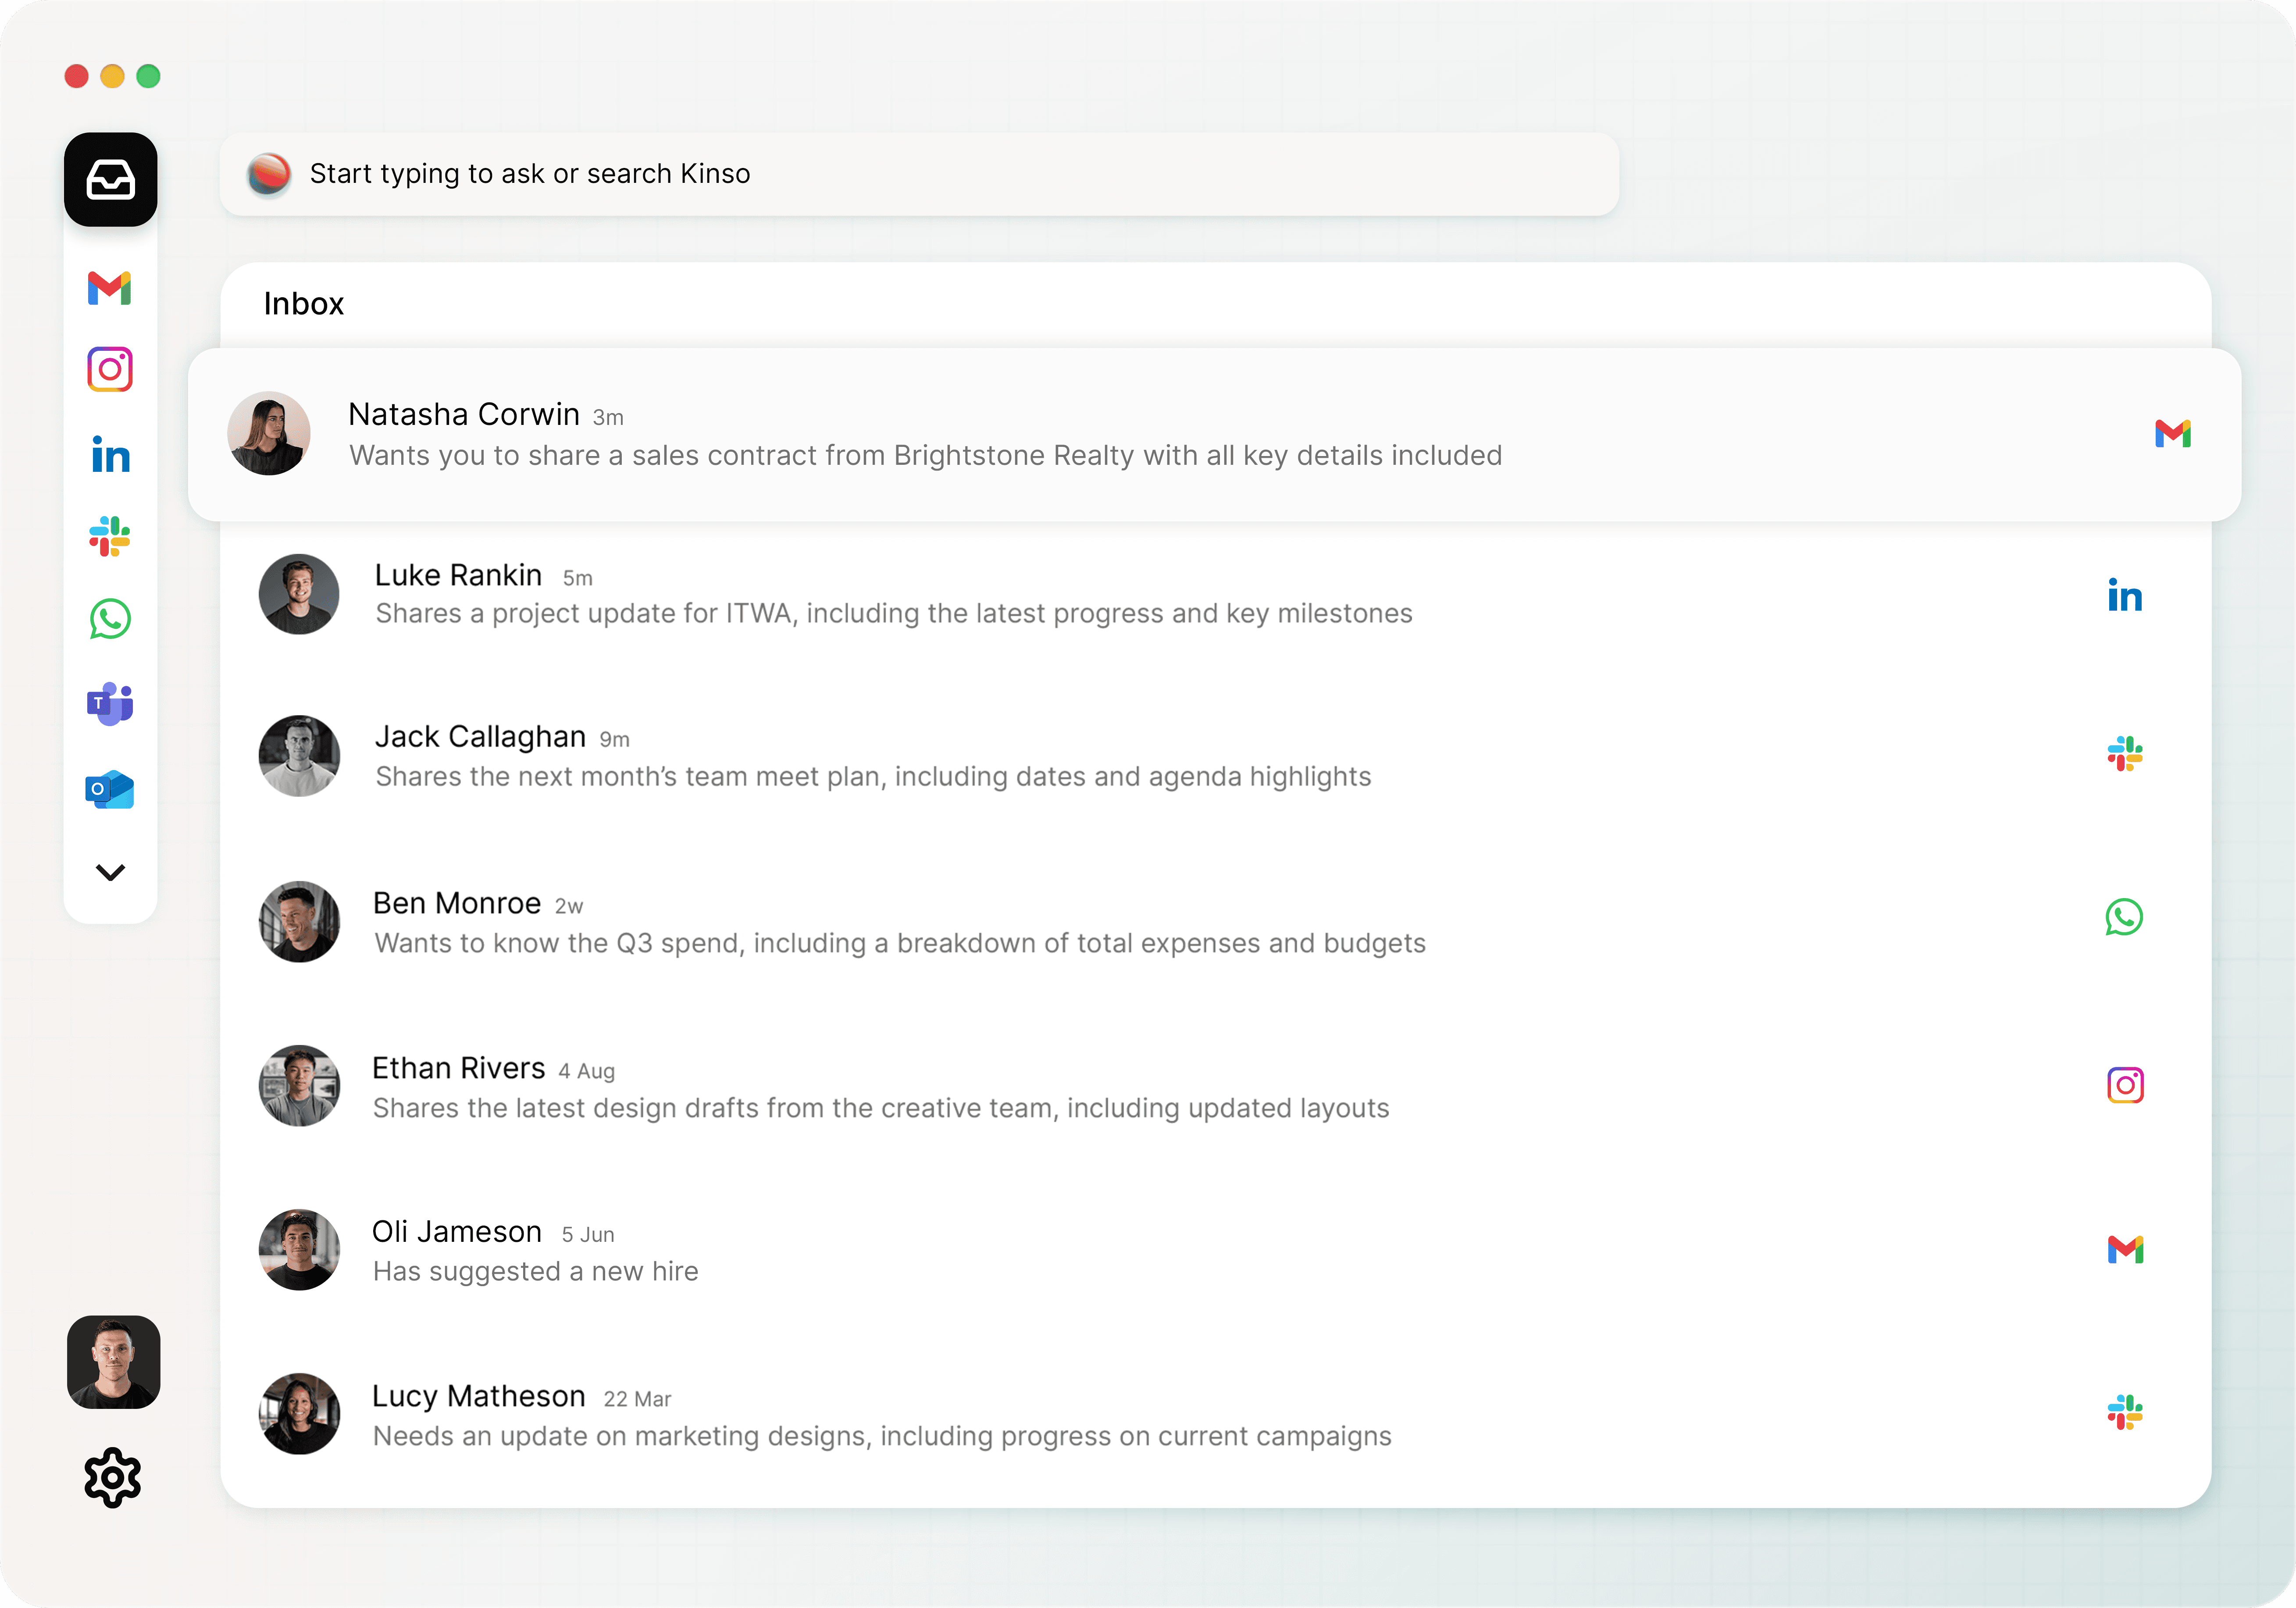Expand more apps with sidebar chevron

(x=110, y=872)
